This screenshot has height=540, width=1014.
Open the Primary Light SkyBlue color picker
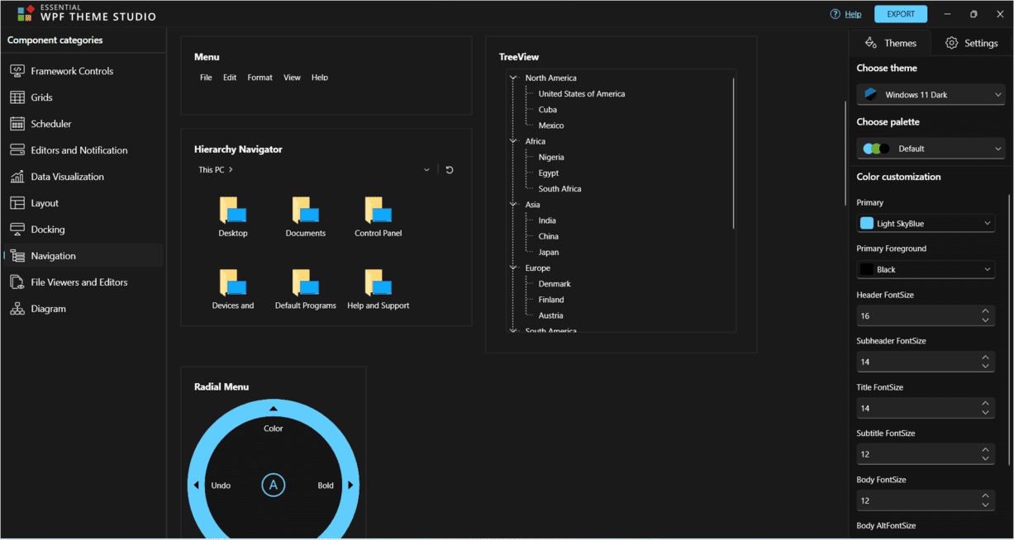tap(925, 224)
